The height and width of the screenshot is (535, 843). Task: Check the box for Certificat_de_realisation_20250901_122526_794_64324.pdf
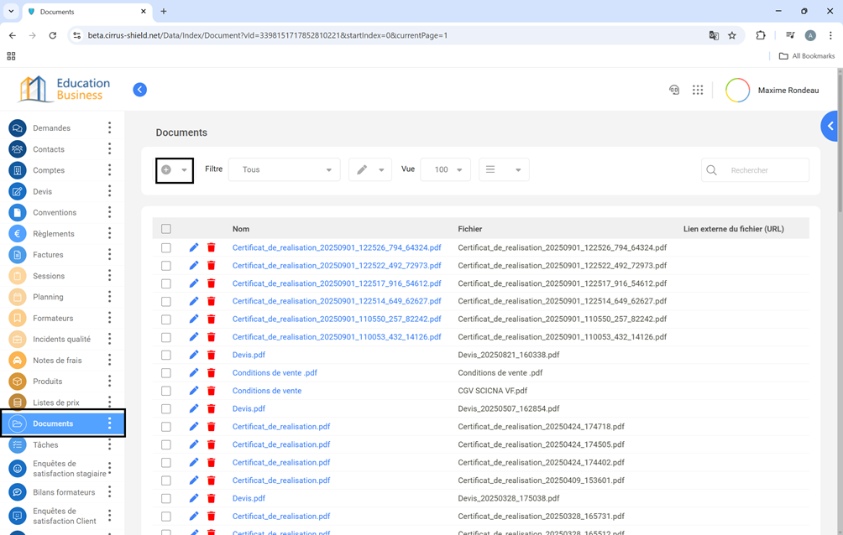[166, 248]
